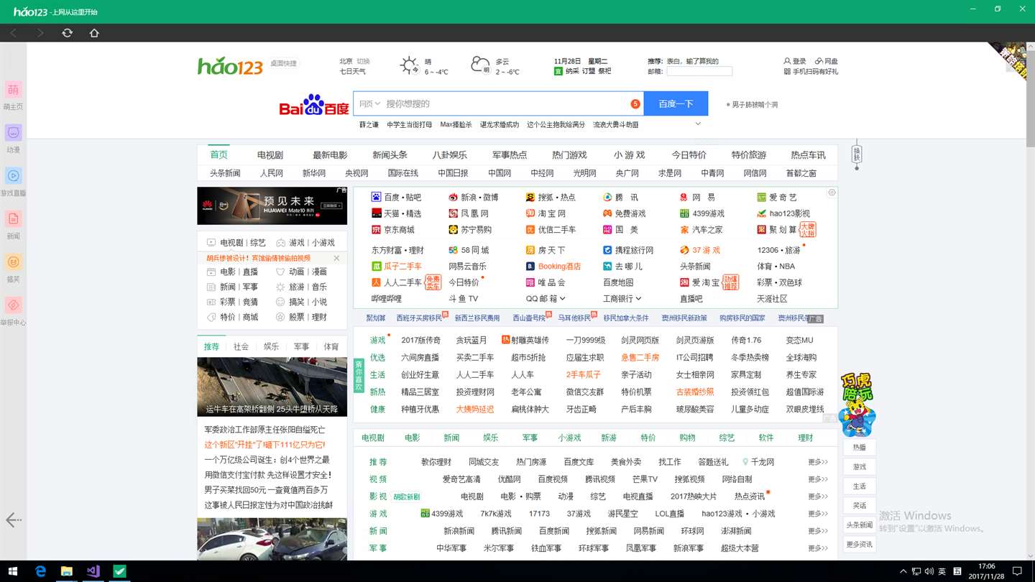Click the orange 5 badge in the search box

click(x=635, y=104)
